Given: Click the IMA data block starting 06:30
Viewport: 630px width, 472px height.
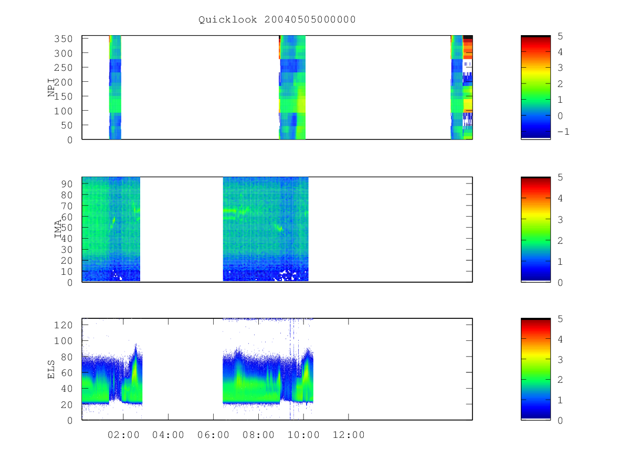Looking at the screenshot, I should pyautogui.click(x=266, y=229).
